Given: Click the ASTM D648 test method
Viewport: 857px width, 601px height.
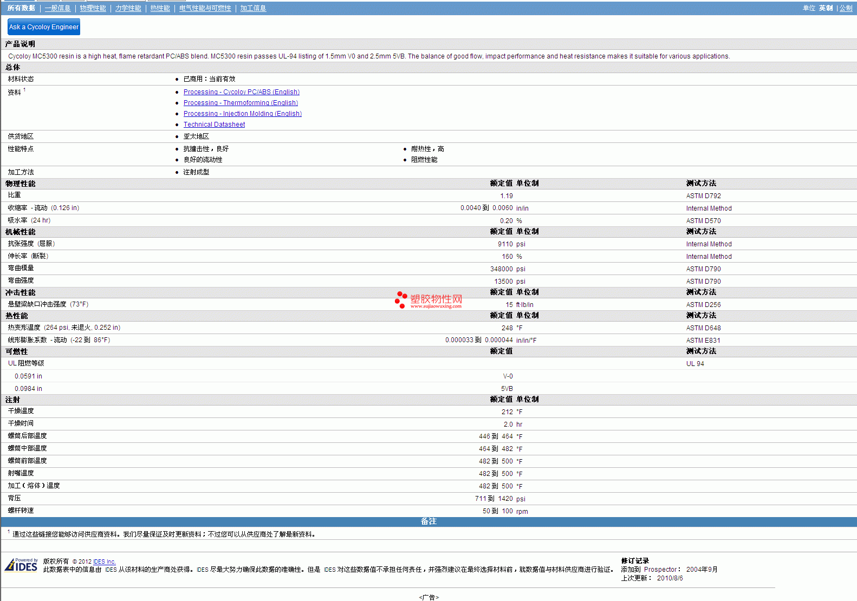Looking at the screenshot, I should (703, 328).
